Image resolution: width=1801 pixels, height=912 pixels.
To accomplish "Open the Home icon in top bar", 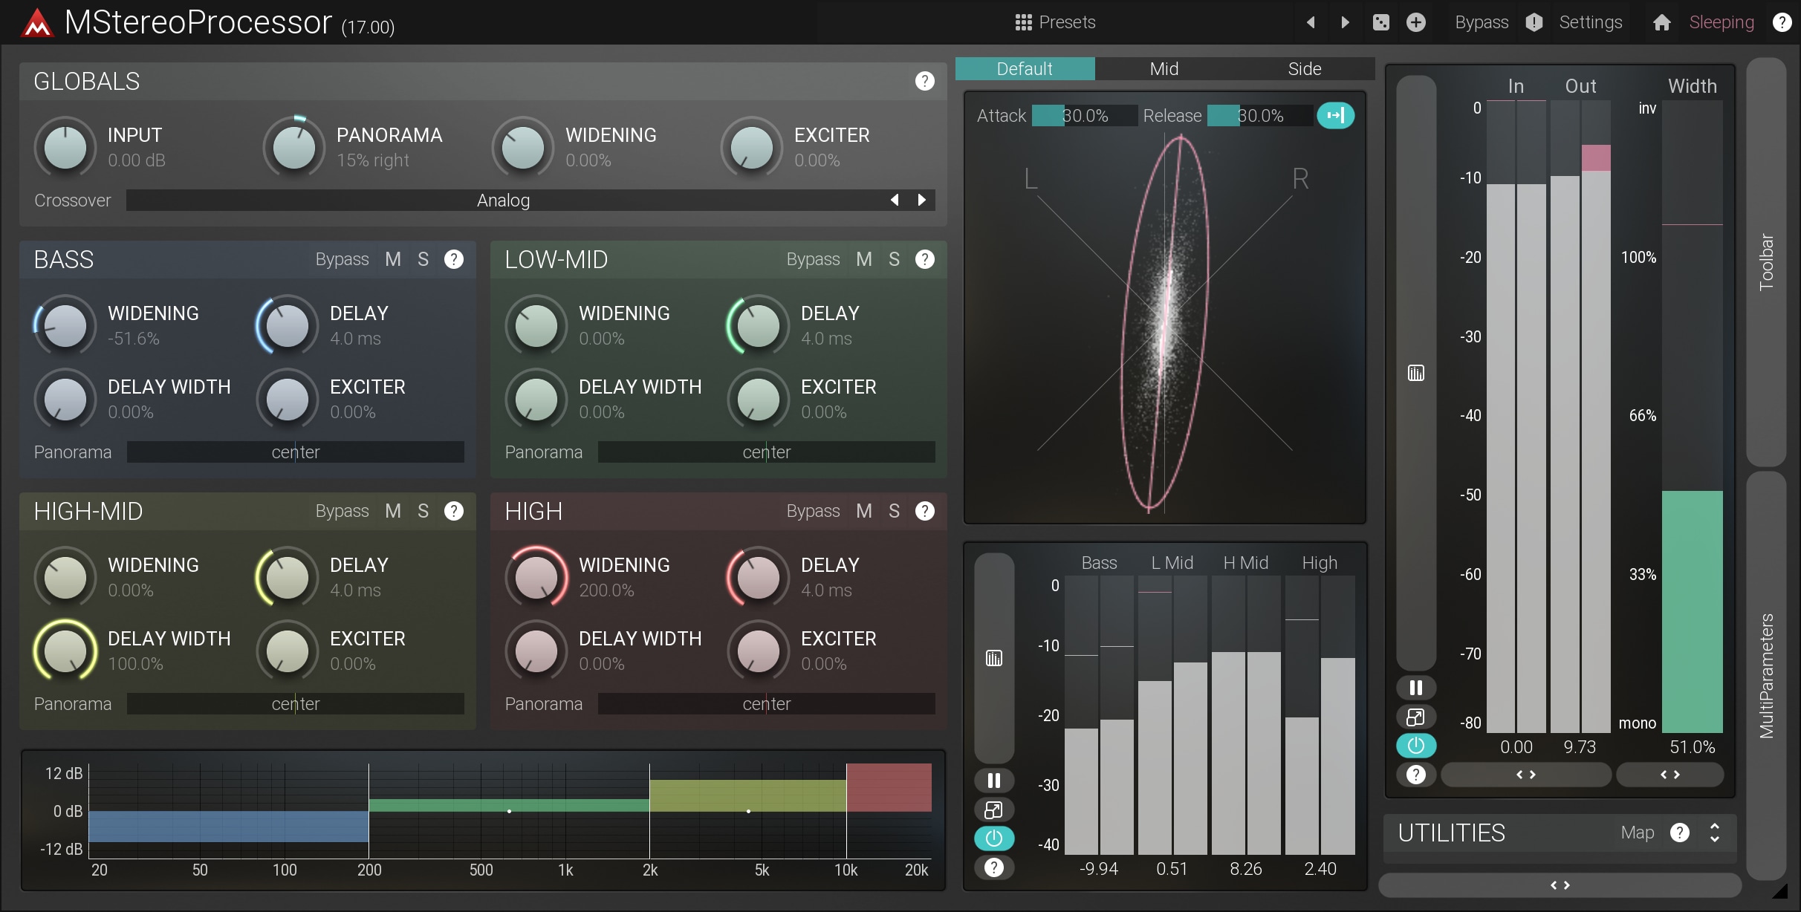I will coord(1661,22).
